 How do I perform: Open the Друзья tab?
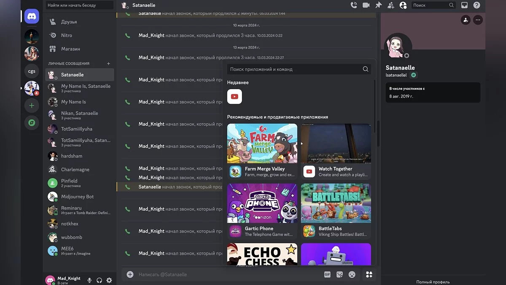pos(80,22)
